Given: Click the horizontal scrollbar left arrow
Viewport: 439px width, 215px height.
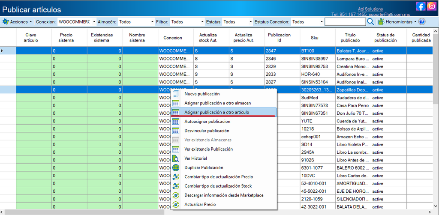Looking at the screenshot, I should pos(3,212).
